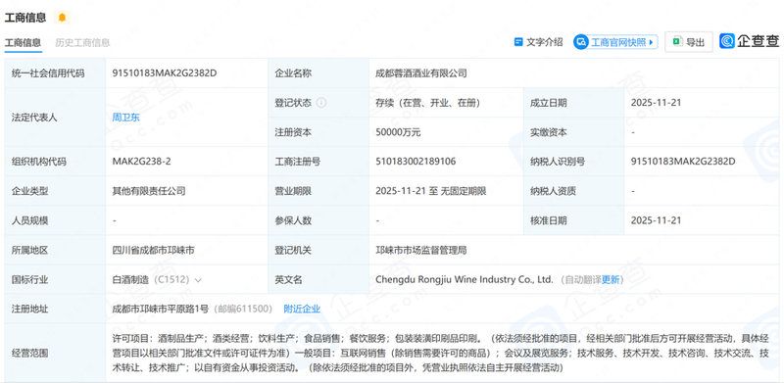Image resolution: width=784 pixels, height=383 pixels.
Task: Click the 参保人数 label cell
Action: [x=318, y=220]
